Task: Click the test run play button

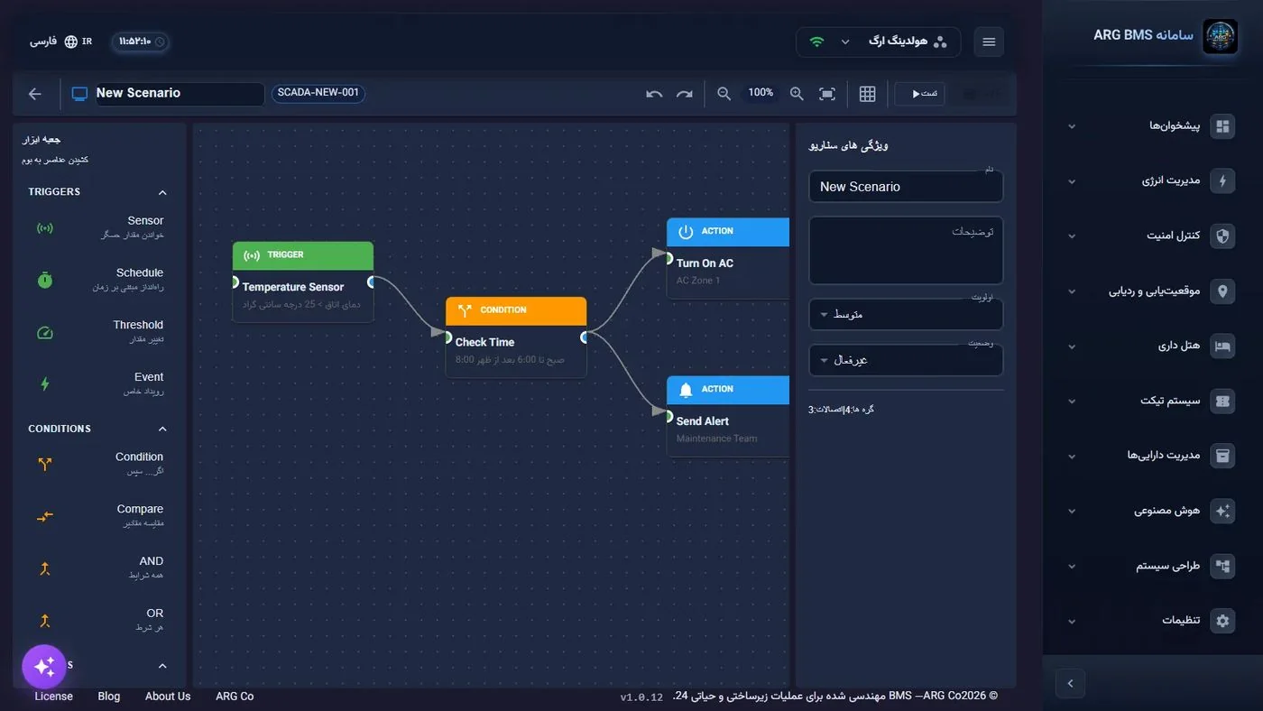Action: pos(920,94)
